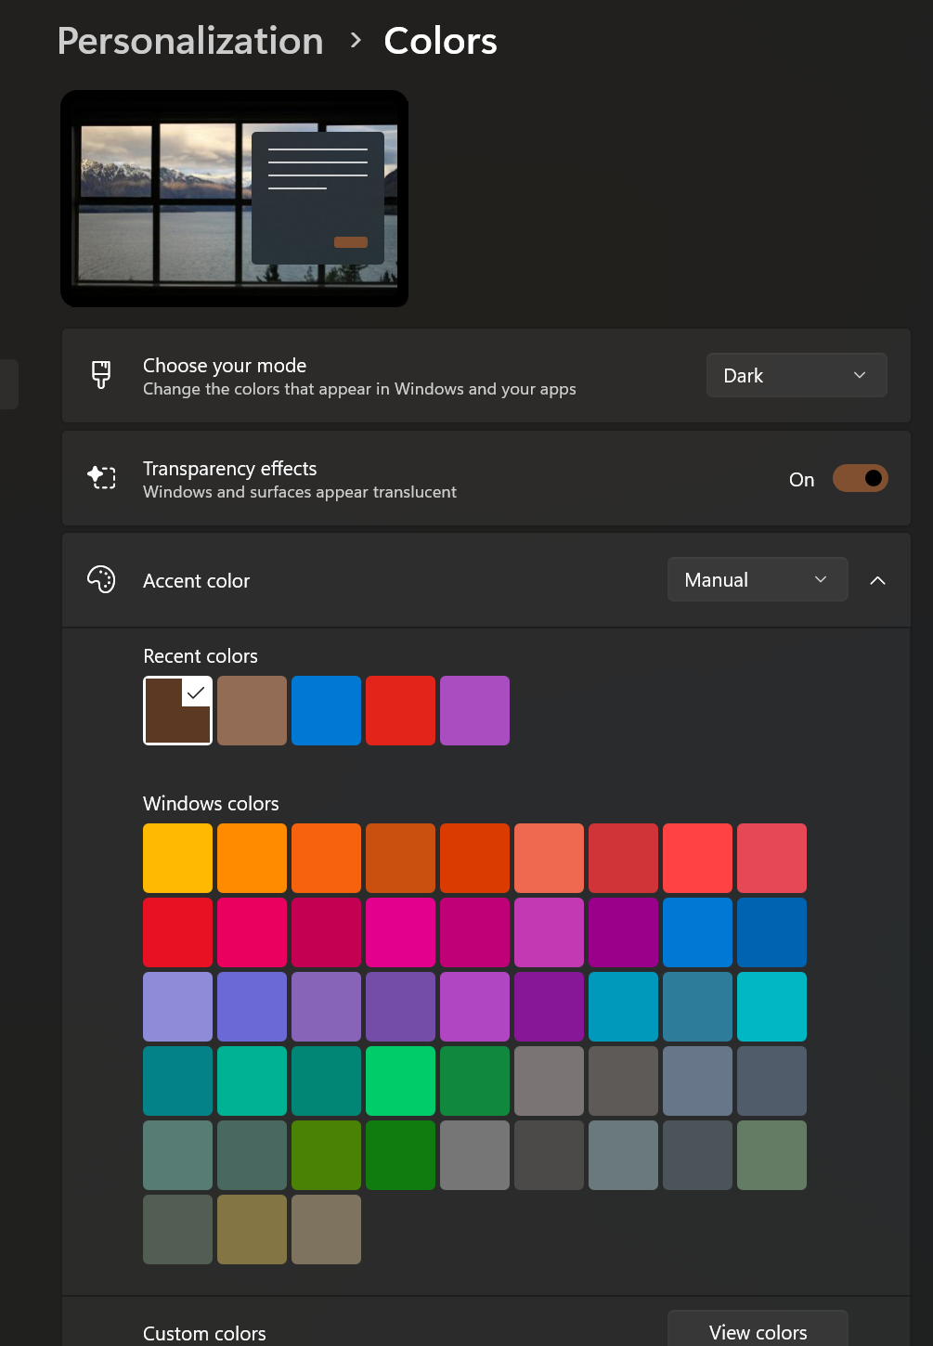Pick the dark teal swatch starting fourth row
The width and height of the screenshot is (933, 1346).
tap(177, 1081)
